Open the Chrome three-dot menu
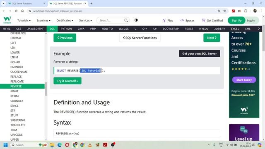This screenshot has width=265, height=149. [x=261, y=11]
